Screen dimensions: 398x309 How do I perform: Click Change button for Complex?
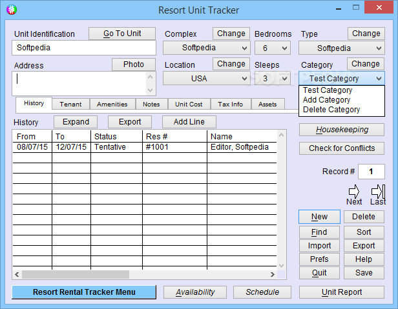point(231,34)
